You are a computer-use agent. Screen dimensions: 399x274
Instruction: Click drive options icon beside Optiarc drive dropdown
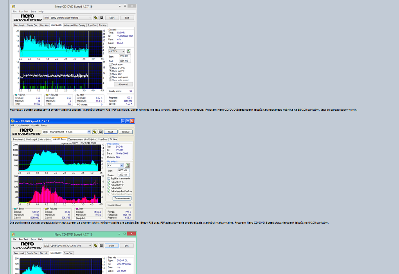(95, 245)
